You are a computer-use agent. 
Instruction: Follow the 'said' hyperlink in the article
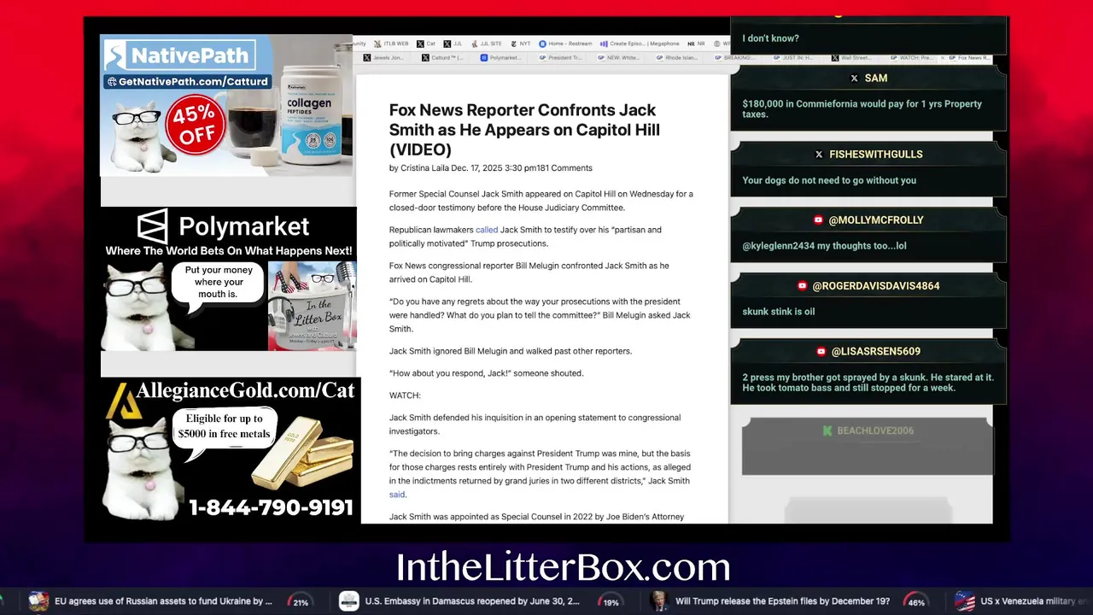[397, 495]
